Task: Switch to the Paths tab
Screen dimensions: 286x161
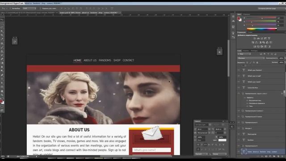Action: 254,51
